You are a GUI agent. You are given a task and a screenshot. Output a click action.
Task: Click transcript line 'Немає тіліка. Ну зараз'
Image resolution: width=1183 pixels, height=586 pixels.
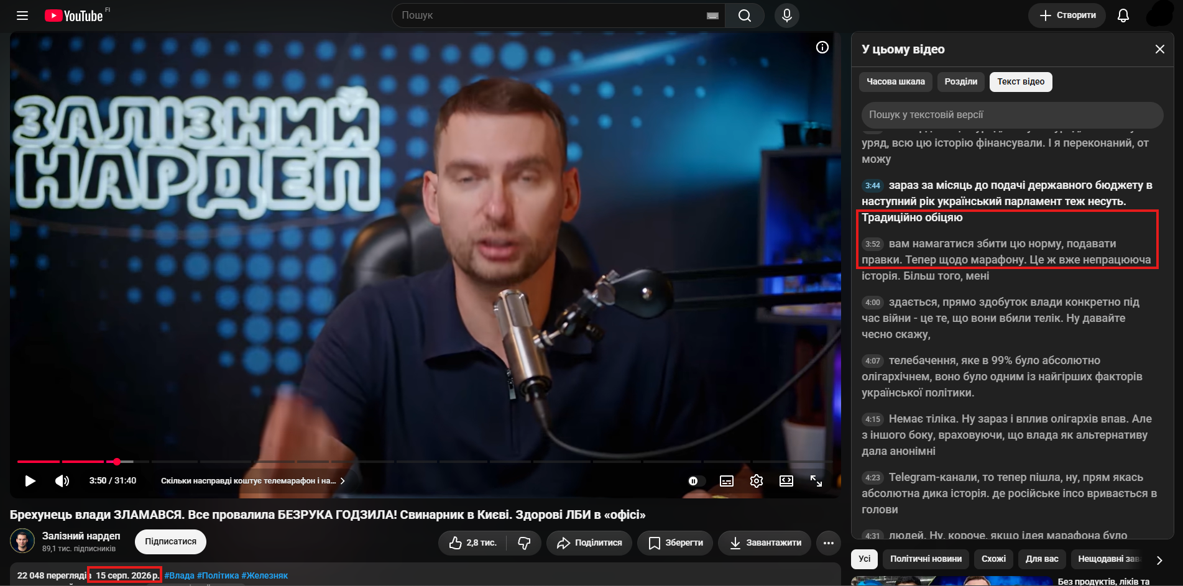pyautogui.click(x=1007, y=435)
